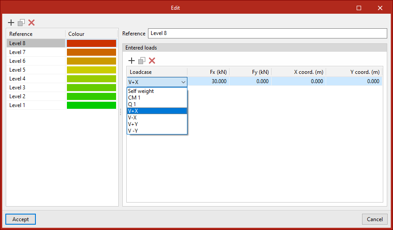Open the Level 4 colour swatch

pyautogui.click(x=91, y=79)
